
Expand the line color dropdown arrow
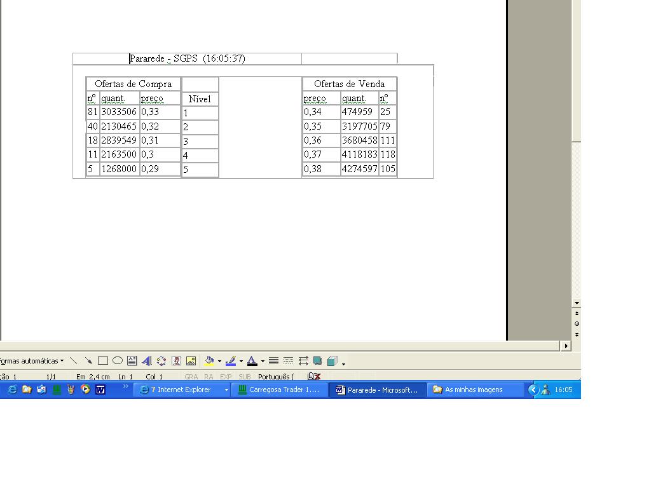(241, 361)
